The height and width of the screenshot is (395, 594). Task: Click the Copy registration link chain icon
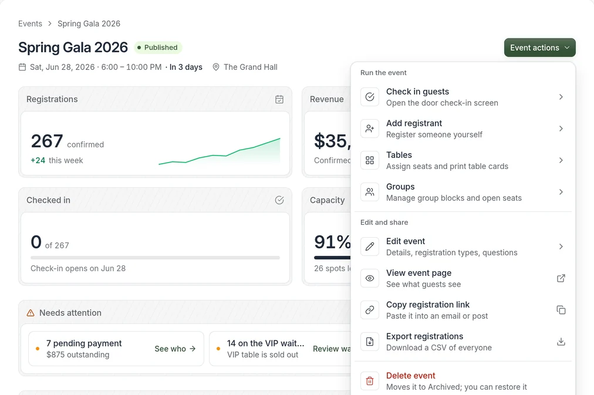pyautogui.click(x=370, y=310)
